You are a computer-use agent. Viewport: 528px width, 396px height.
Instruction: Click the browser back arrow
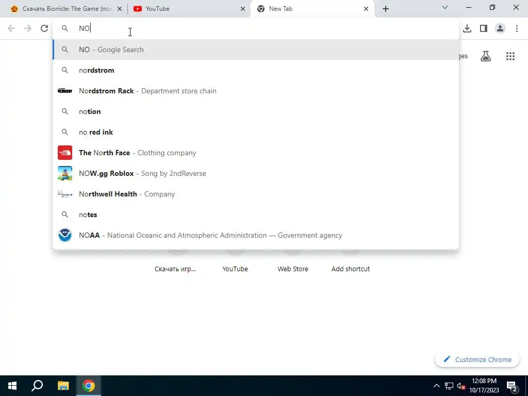pyautogui.click(x=11, y=28)
